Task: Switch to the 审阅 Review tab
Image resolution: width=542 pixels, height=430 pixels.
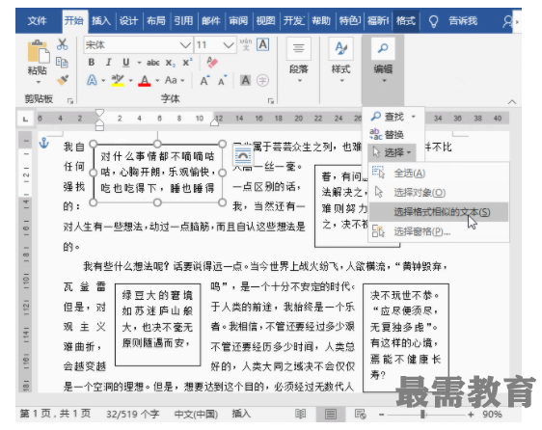Action: click(238, 21)
